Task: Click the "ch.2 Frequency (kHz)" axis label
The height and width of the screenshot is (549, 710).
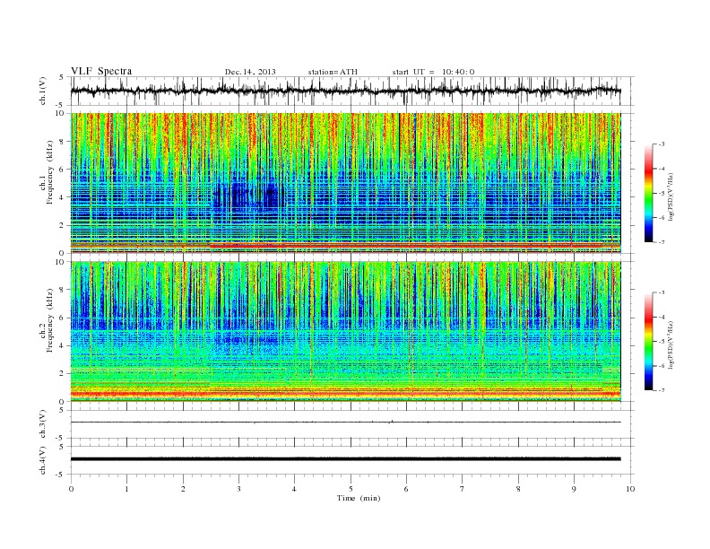Action: (47, 320)
